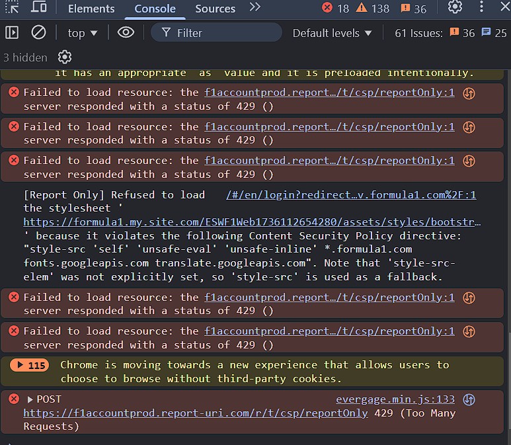Image resolution: width=511 pixels, height=445 pixels.
Task: Create a live expression with eye icon
Action: pos(126,32)
